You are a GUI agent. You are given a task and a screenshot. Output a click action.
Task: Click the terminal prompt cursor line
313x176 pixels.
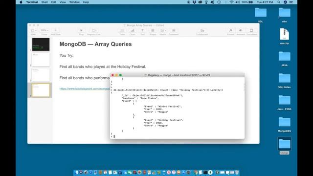pos(177,136)
